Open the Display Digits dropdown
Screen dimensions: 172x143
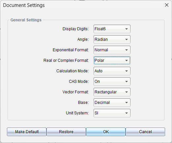click(x=112, y=29)
